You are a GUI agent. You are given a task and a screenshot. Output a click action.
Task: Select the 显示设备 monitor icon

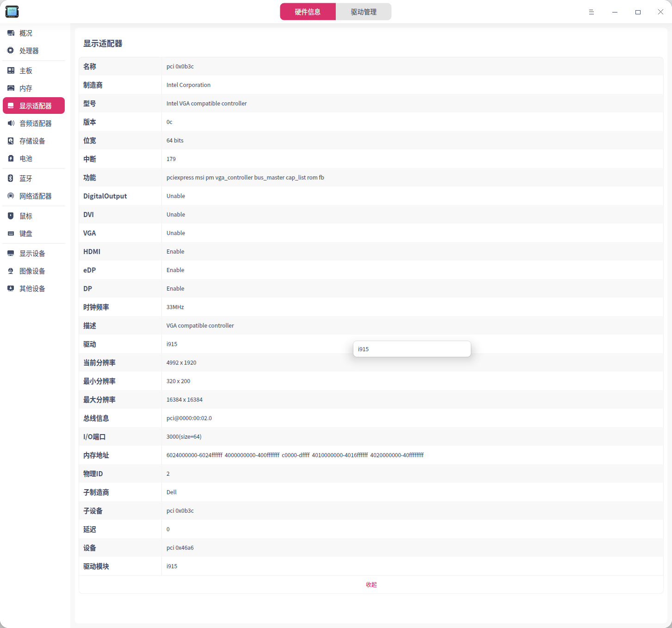(x=11, y=253)
